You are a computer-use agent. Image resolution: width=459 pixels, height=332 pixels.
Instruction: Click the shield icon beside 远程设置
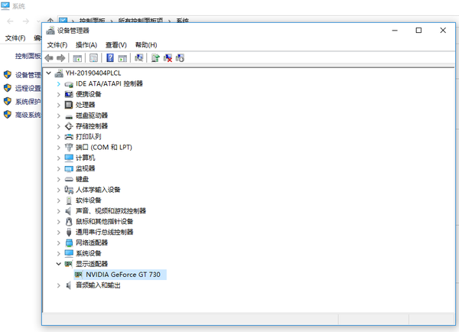click(8, 88)
